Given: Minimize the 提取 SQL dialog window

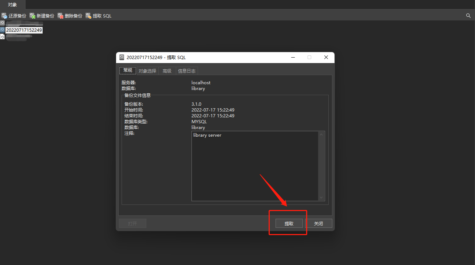Looking at the screenshot, I should click(293, 57).
